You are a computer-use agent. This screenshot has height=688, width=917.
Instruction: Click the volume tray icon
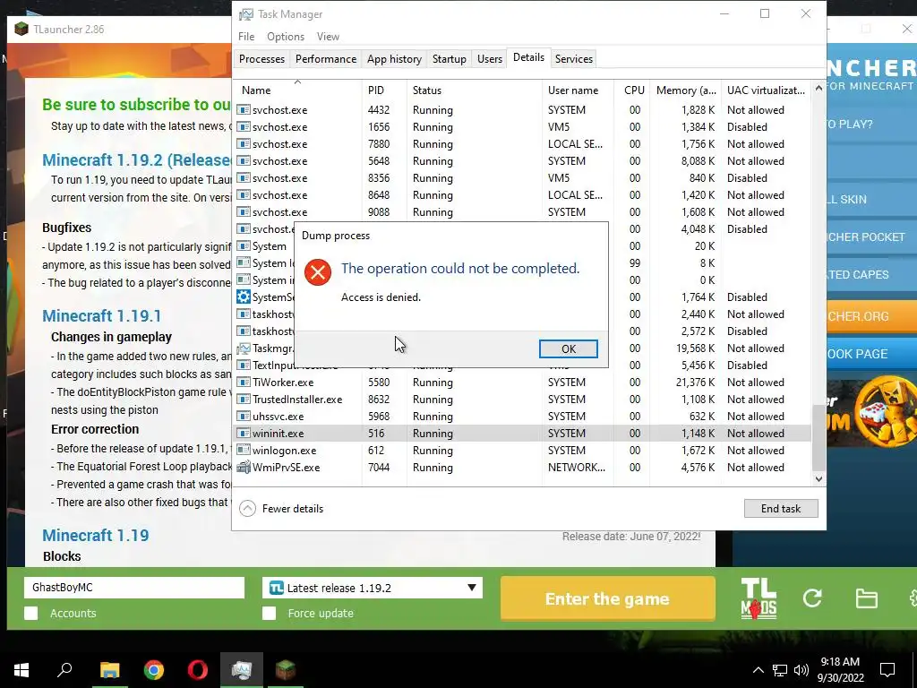pyautogui.click(x=801, y=670)
